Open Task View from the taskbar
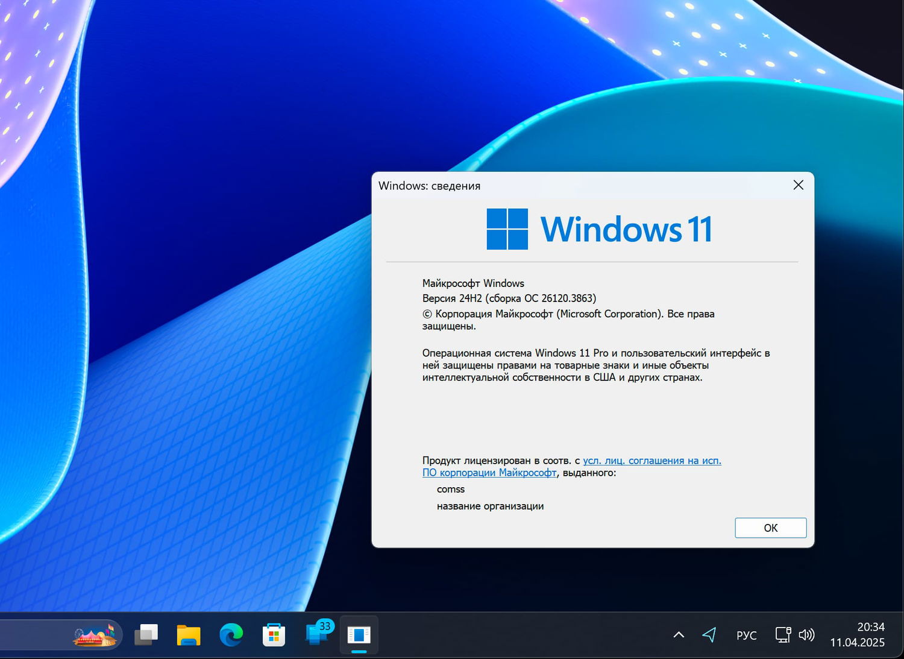The width and height of the screenshot is (904, 659). pos(146,635)
